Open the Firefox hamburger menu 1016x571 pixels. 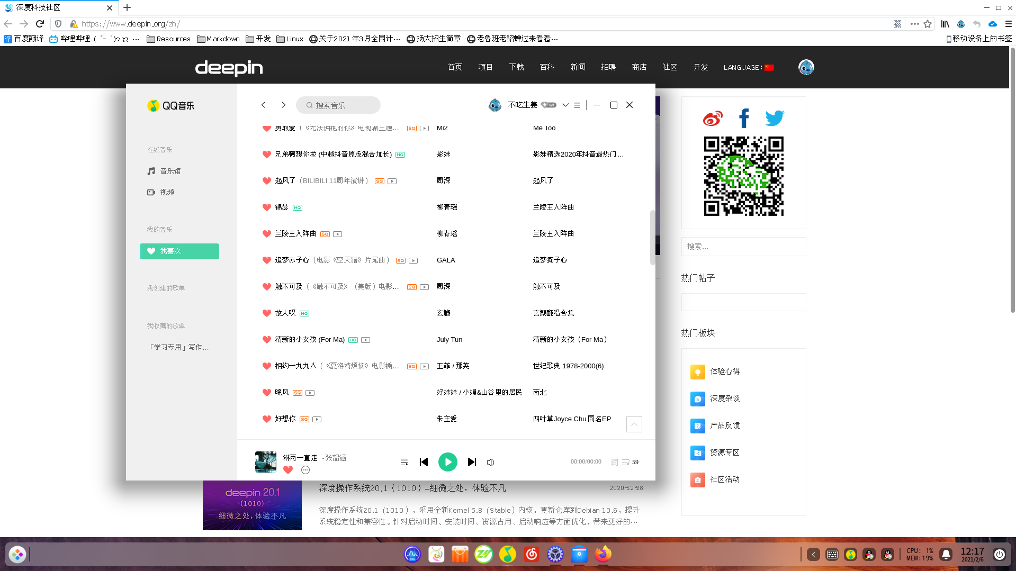pyautogui.click(x=1009, y=24)
